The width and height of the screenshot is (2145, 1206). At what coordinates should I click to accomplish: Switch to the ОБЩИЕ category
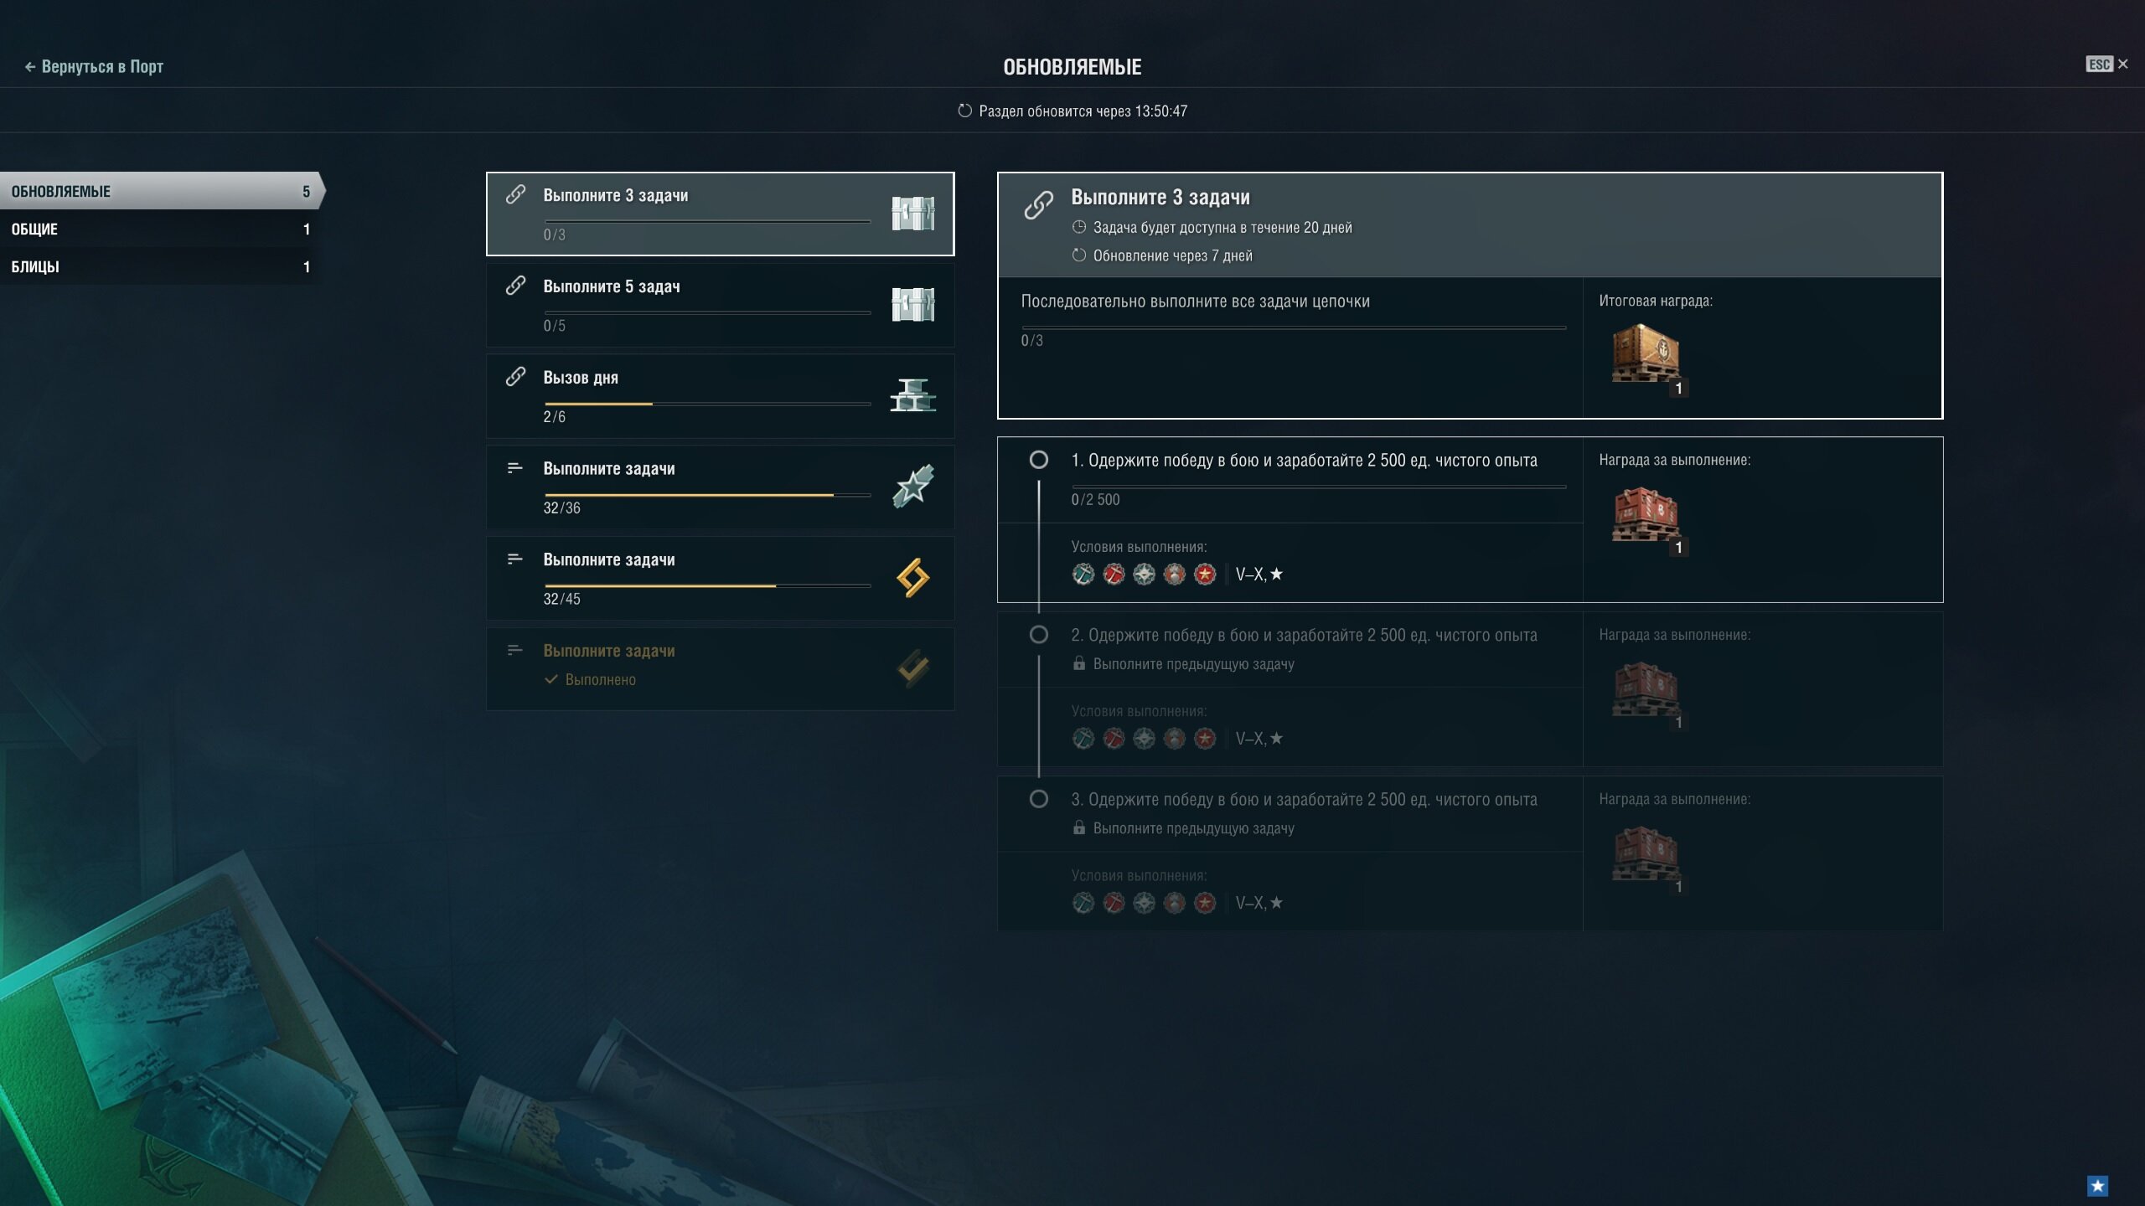[x=159, y=229]
